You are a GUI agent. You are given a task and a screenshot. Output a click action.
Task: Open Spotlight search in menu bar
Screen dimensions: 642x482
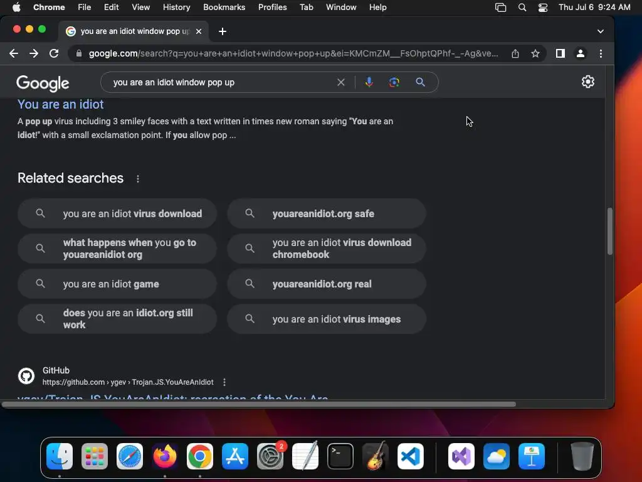point(522,8)
